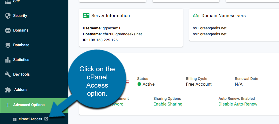Click the external-link icon beside cPanel Access
This screenshot has height=124, width=279.
[46, 119]
